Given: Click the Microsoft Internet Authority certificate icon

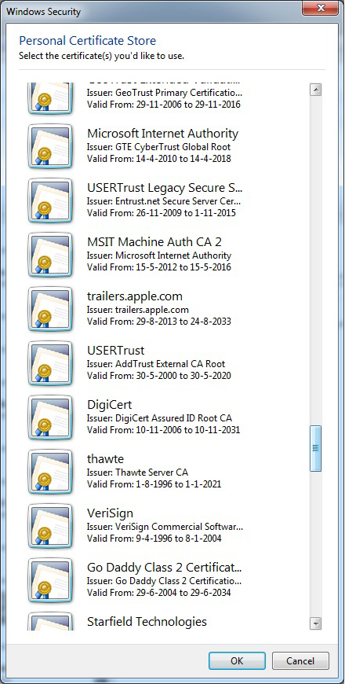Looking at the screenshot, I should (50, 146).
